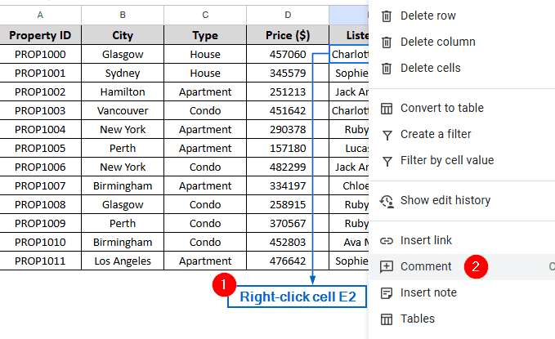Click the table icon beside Convert to table

(x=387, y=109)
